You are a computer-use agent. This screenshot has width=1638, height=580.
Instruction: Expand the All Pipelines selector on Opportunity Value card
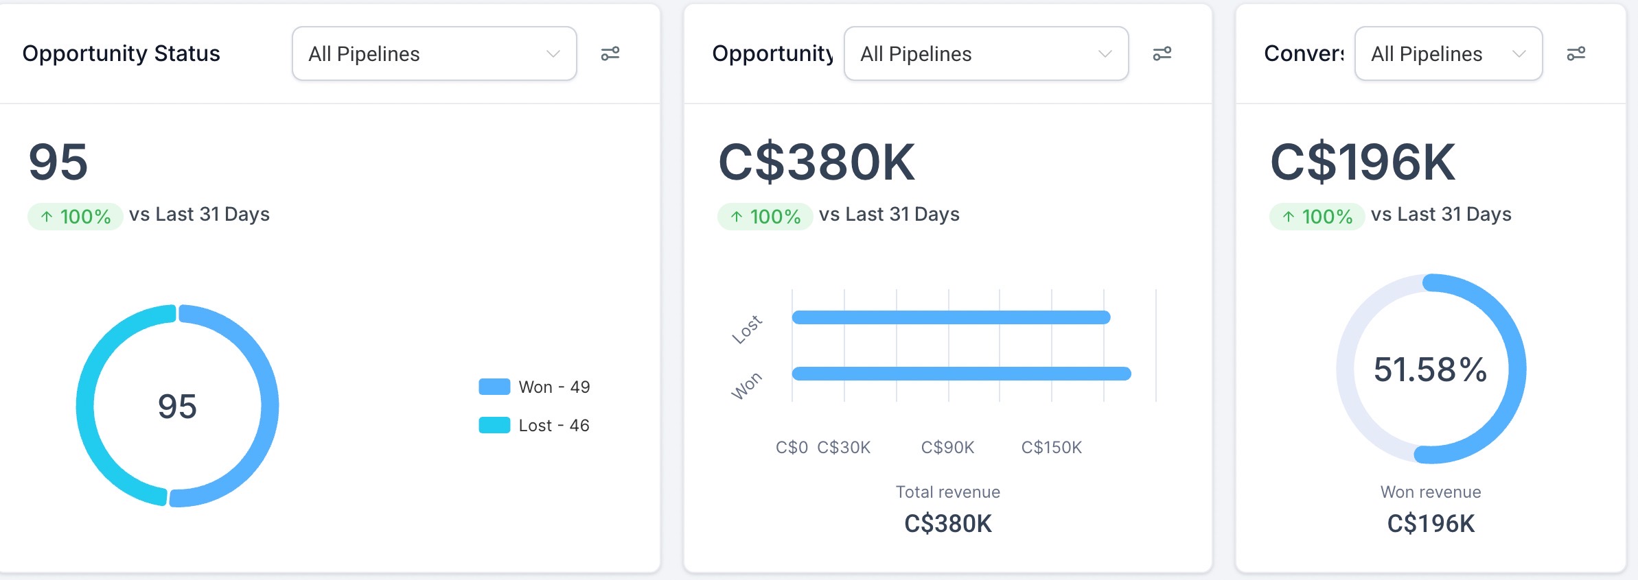pos(987,53)
